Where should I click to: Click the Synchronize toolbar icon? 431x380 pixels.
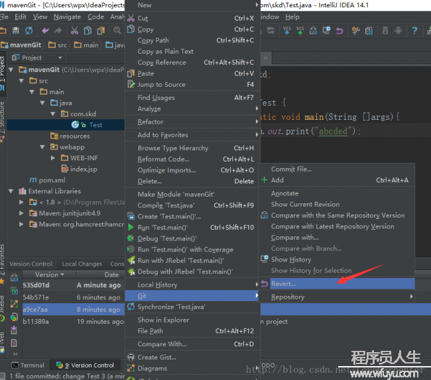29,30
